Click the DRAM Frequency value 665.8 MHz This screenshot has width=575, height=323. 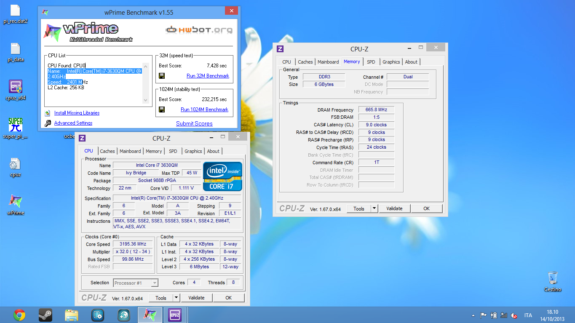coord(376,110)
